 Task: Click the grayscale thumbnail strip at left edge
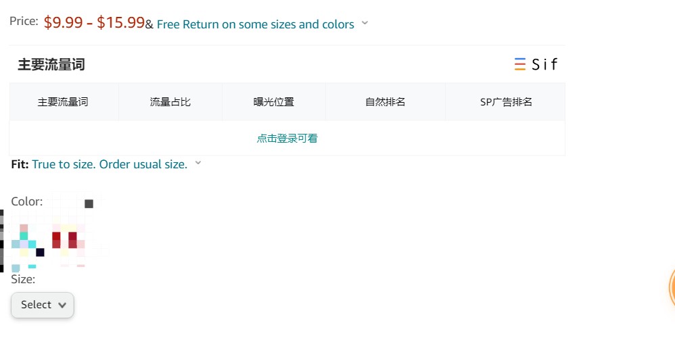(2, 241)
